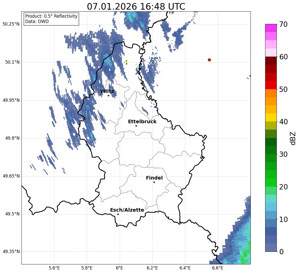This screenshot has width=299, height=273.
Task: Click the green rain echo in bottom-right corner
Action: click(246, 254)
